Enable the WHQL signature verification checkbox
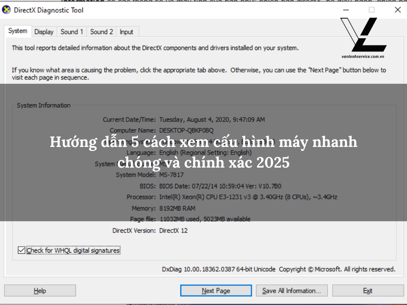The width and height of the screenshot is (407, 305). pyautogui.click(x=21, y=250)
